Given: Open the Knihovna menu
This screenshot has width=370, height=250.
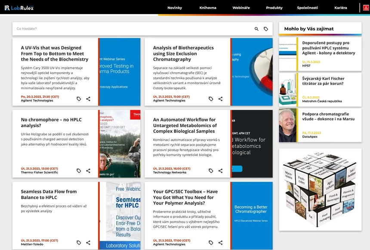Looking at the screenshot, I should tap(208, 8).
